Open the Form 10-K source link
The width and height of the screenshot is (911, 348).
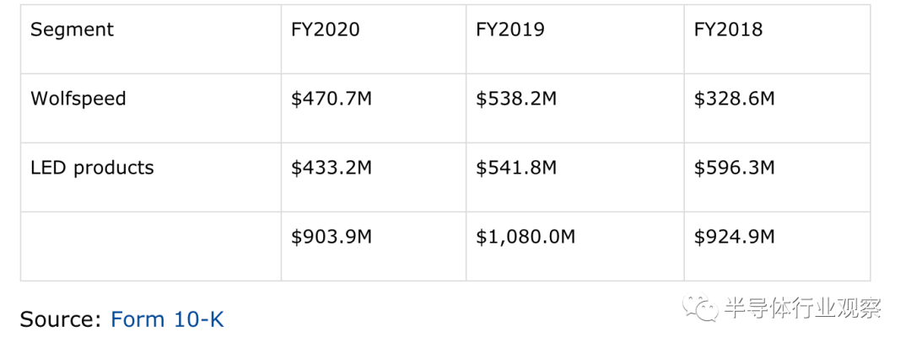[167, 319]
